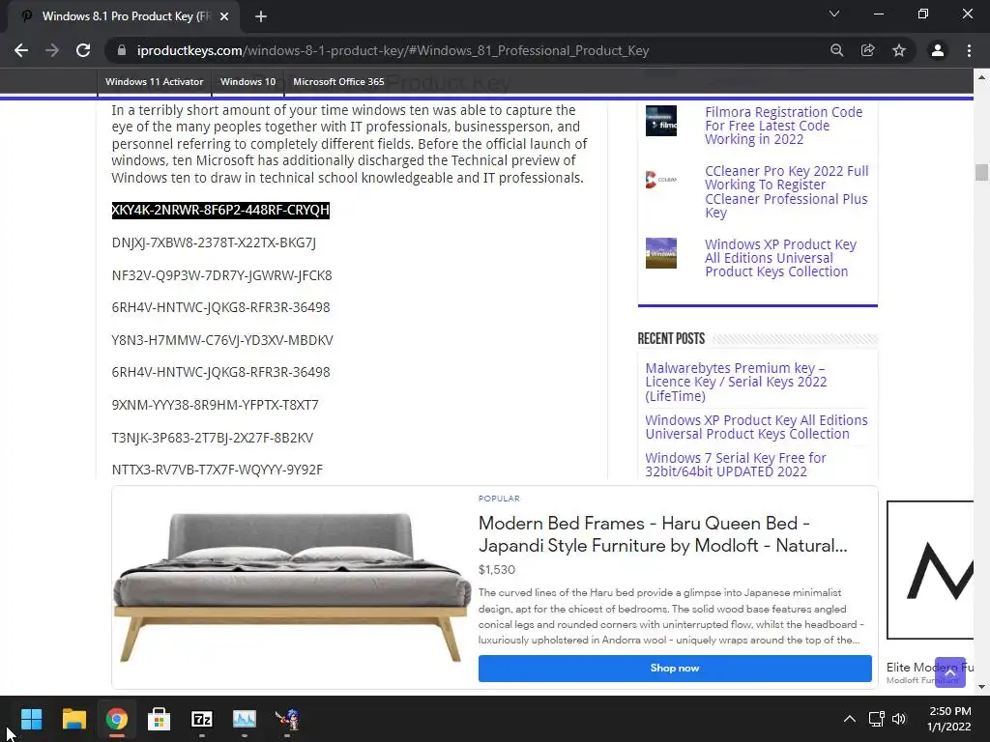
Task: Click scroll-to-top purple button
Action: click(950, 672)
